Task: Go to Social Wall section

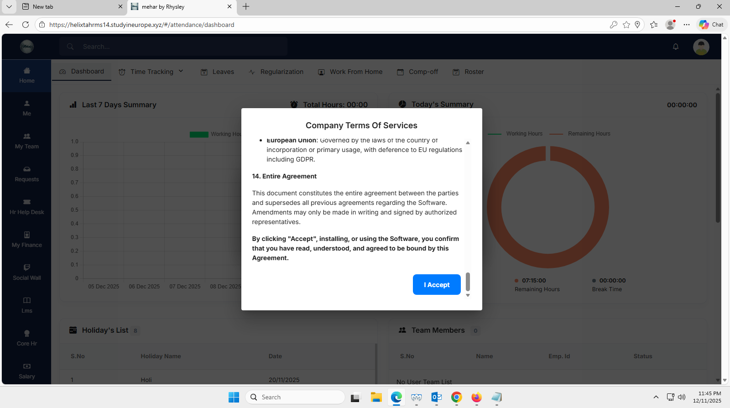Action: [x=27, y=273]
